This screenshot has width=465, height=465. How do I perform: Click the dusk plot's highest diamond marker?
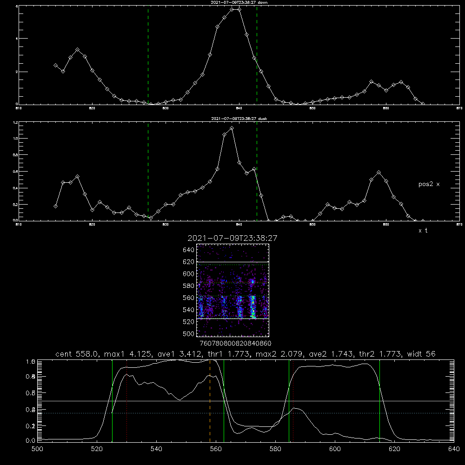click(x=232, y=128)
